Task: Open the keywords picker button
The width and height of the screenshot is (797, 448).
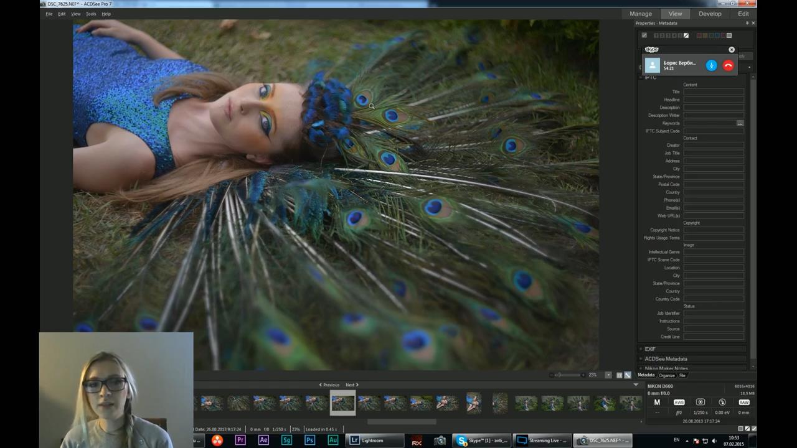Action: tap(740, 123)
